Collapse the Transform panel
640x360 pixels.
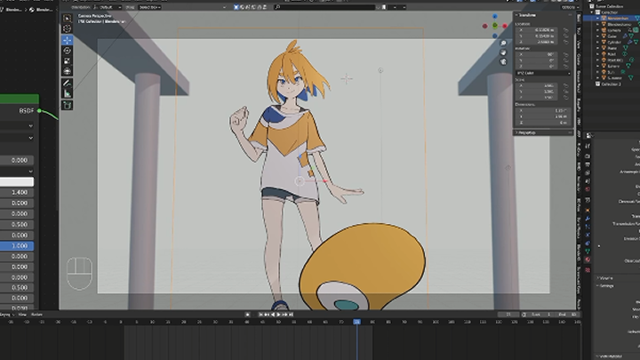[x=525, y=15]
